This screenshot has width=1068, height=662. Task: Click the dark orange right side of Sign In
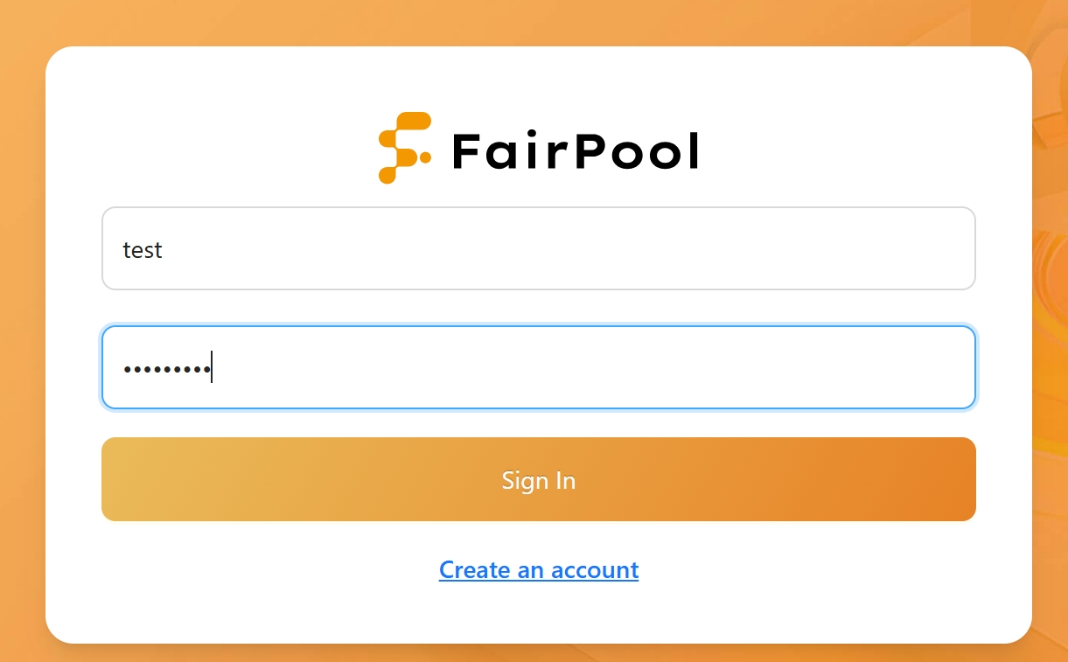(901, 479)
